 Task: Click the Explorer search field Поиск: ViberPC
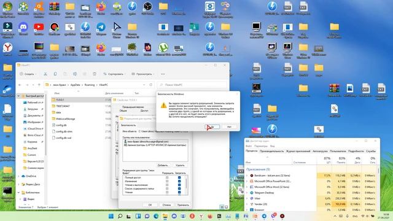[x=192, y=85]
